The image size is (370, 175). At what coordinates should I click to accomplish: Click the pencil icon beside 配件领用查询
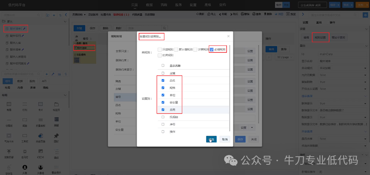[28, 63]
